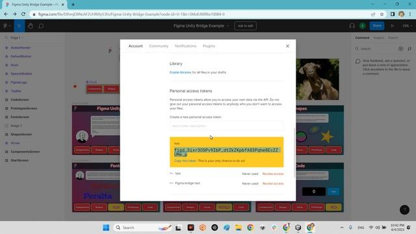Click the comment sort icon
The width and height of the screenshot is (416, 234).
409,49
